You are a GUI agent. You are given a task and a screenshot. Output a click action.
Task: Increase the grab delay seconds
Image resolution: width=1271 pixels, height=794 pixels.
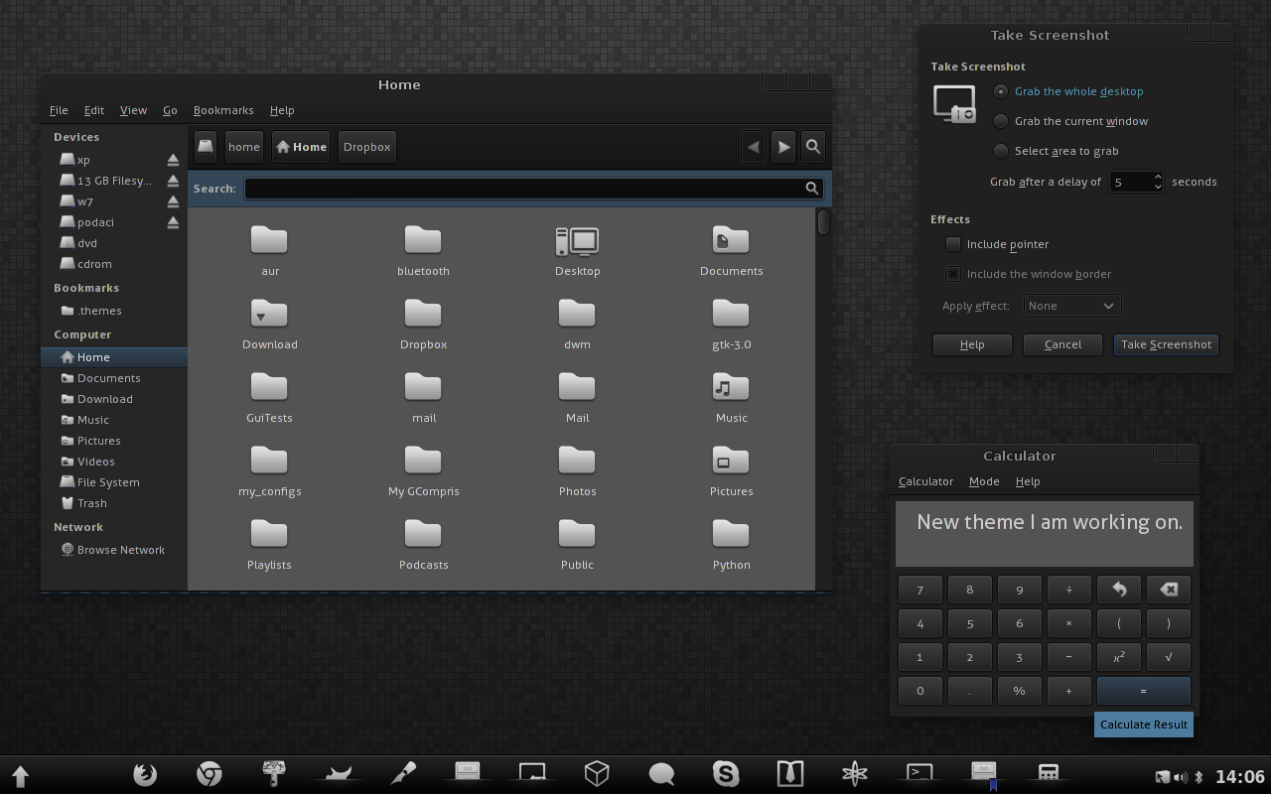coord(1158,177)
